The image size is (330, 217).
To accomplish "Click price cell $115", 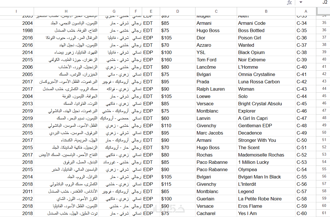I will [x=177, y=184].
